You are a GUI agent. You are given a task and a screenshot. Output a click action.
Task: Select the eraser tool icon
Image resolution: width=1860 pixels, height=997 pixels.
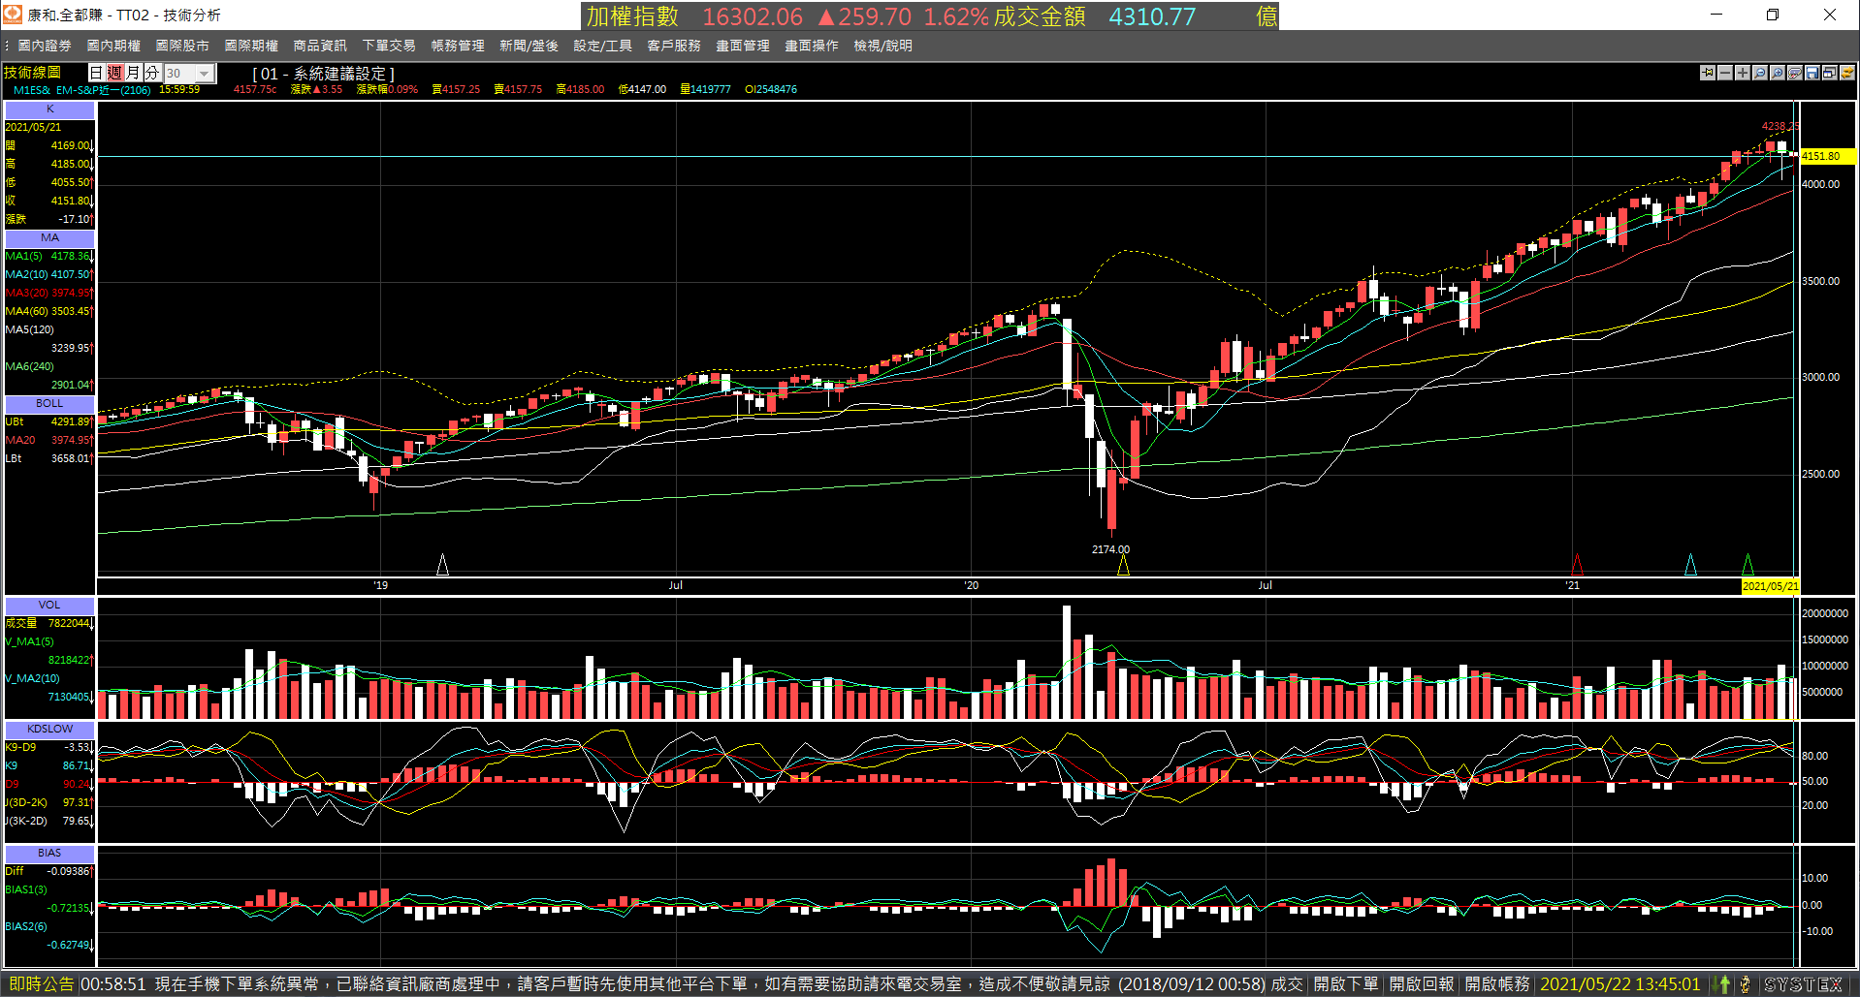click(1795, 73)
